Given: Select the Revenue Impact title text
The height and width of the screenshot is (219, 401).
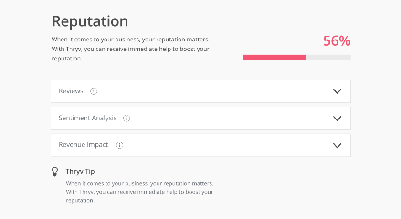Looking at the screenshot, I should (x=84, y=145).
